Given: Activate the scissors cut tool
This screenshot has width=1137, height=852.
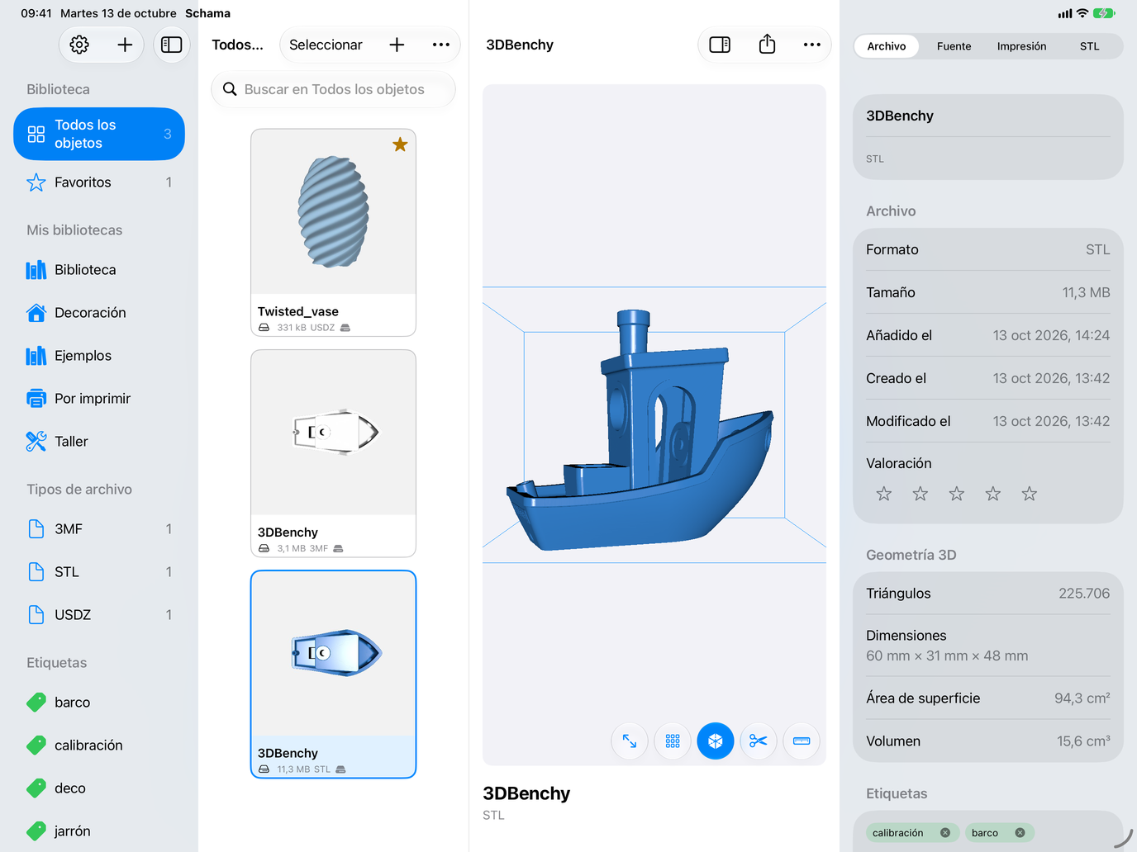Looking at the screenshot, I should (759, 741).
